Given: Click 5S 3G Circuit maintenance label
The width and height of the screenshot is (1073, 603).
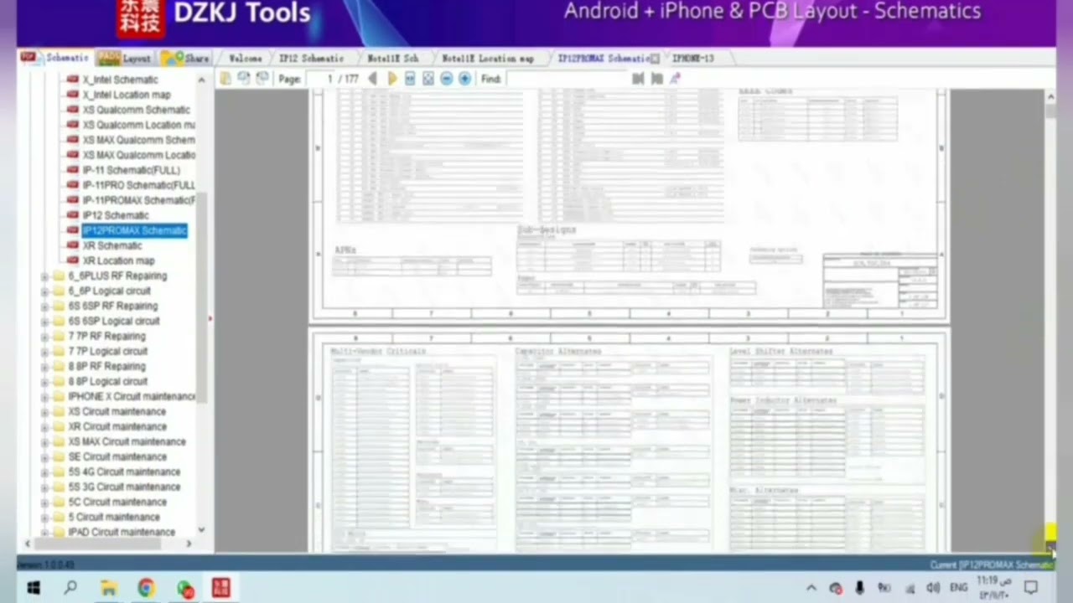Looking at the screenshot, I should 124,487.
